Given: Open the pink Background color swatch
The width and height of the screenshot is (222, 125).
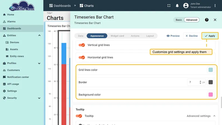Looking at the screenshot, I should [211, 94].
